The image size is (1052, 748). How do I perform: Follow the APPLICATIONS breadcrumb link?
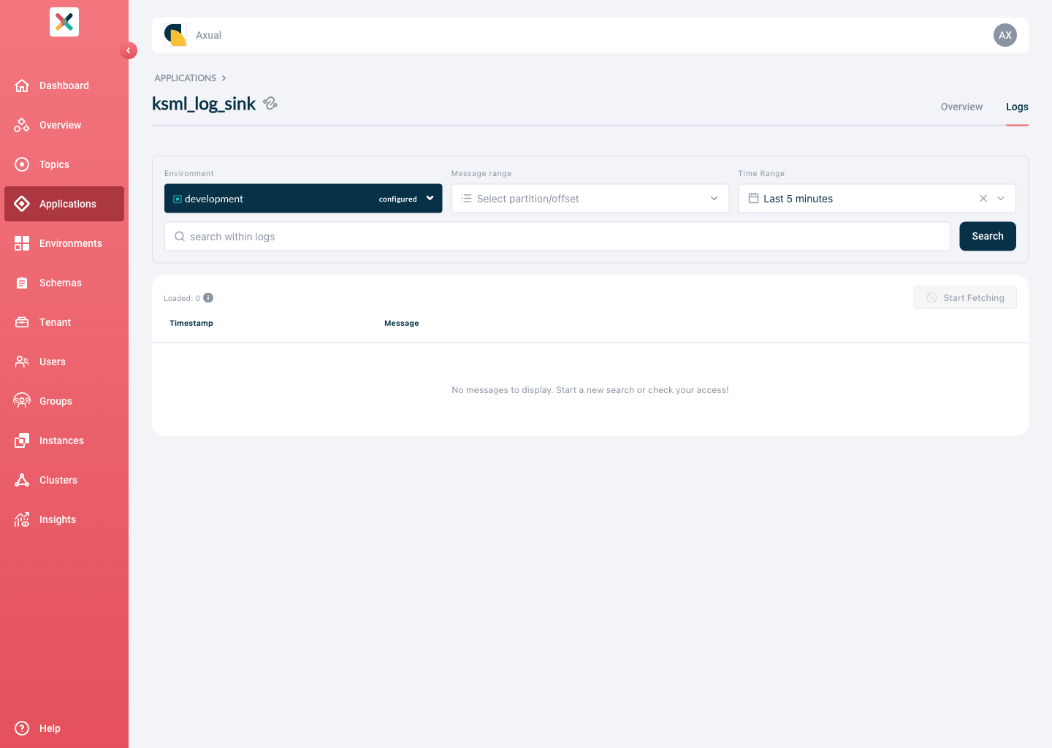point(186,78)
